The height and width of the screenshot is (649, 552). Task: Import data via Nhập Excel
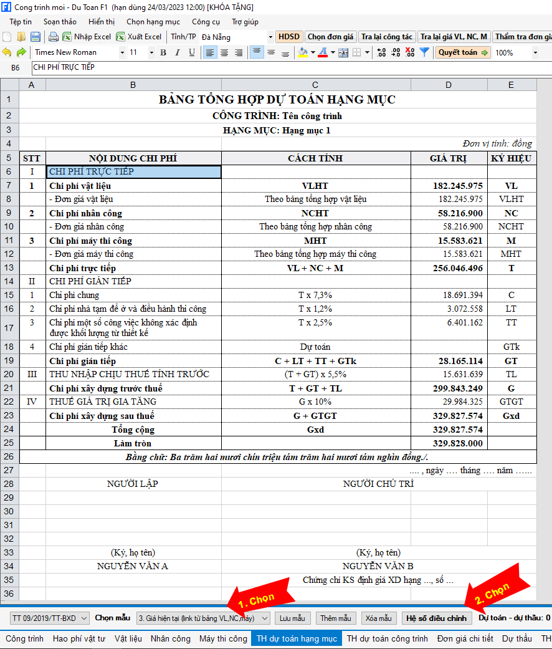(87, 37)
